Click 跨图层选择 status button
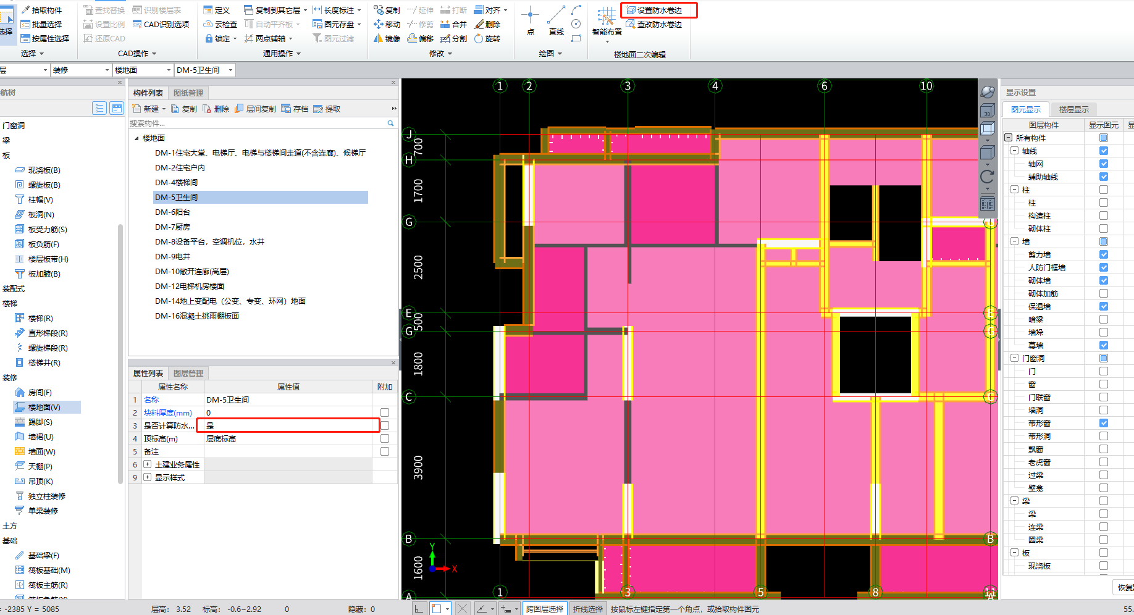The image size is (1134, 615). (x=545, y=609)
